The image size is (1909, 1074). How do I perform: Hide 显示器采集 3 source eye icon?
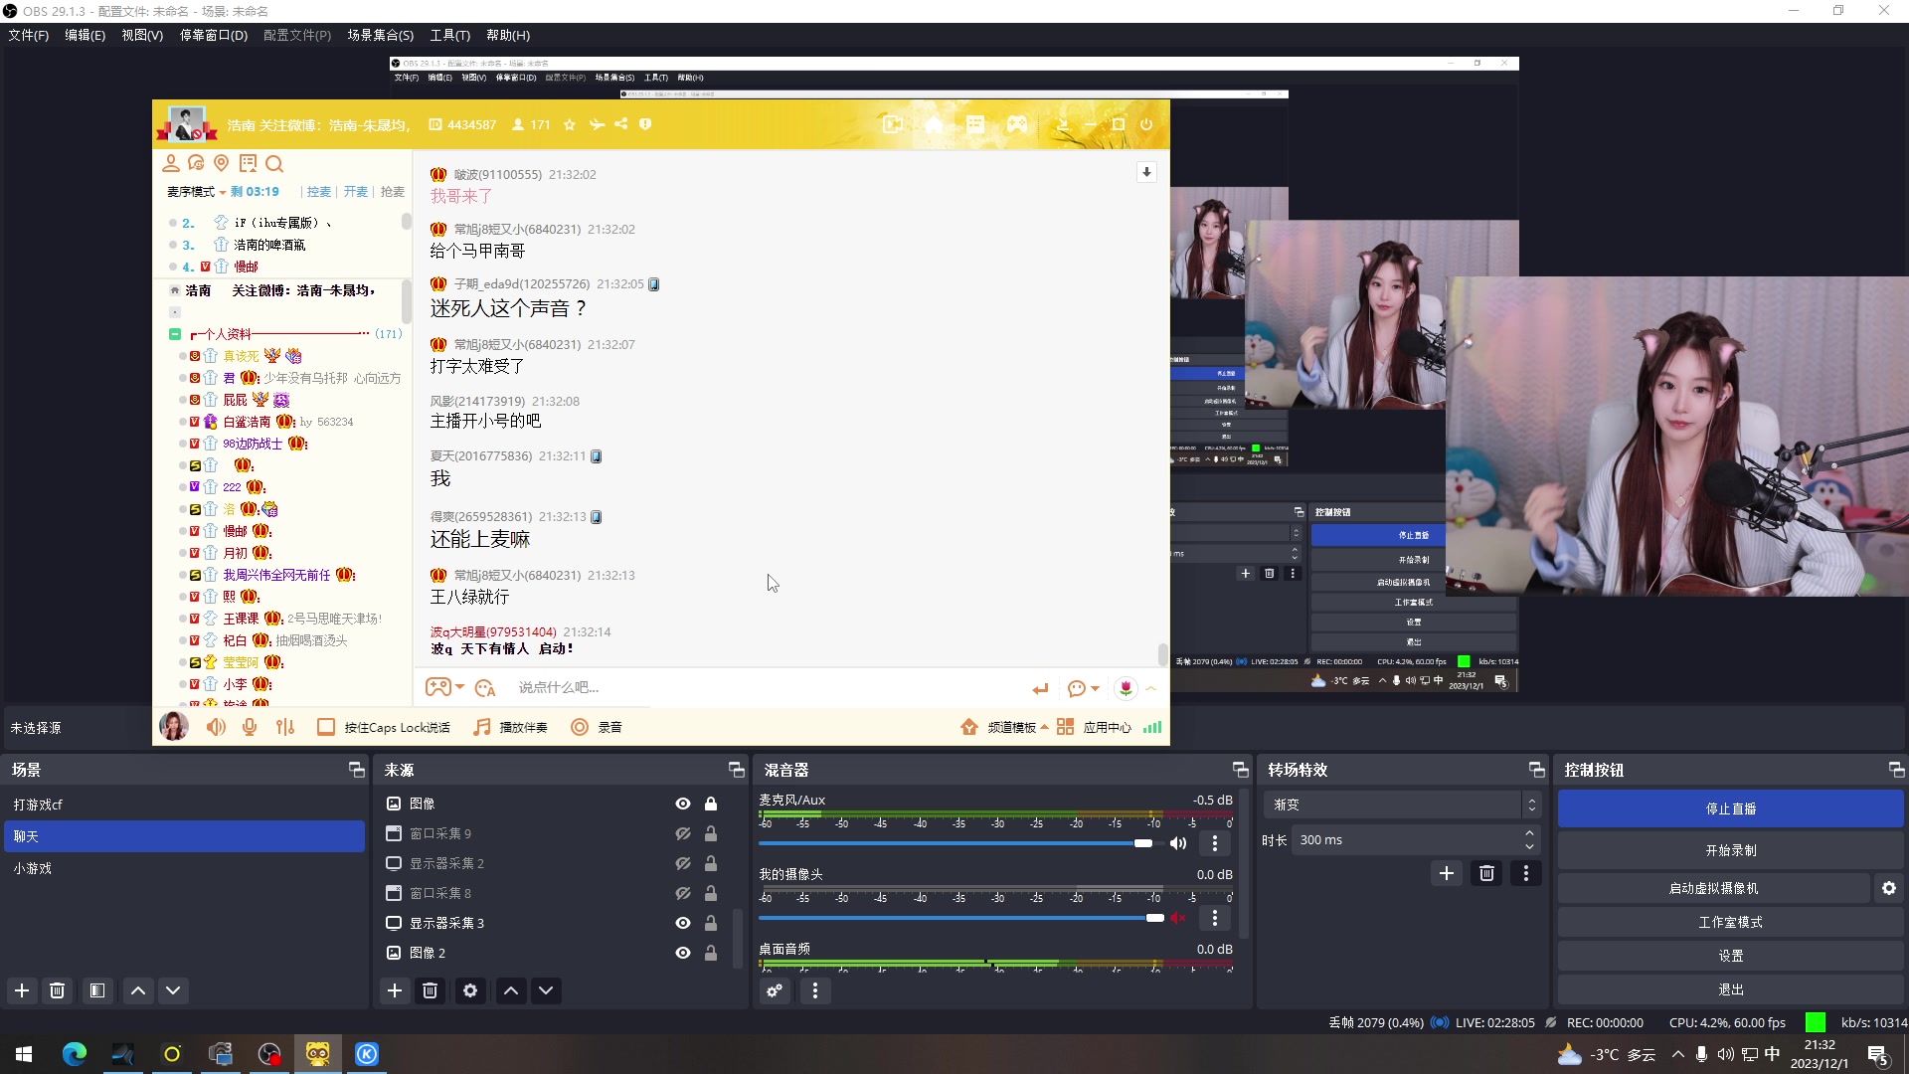(683, 923)
